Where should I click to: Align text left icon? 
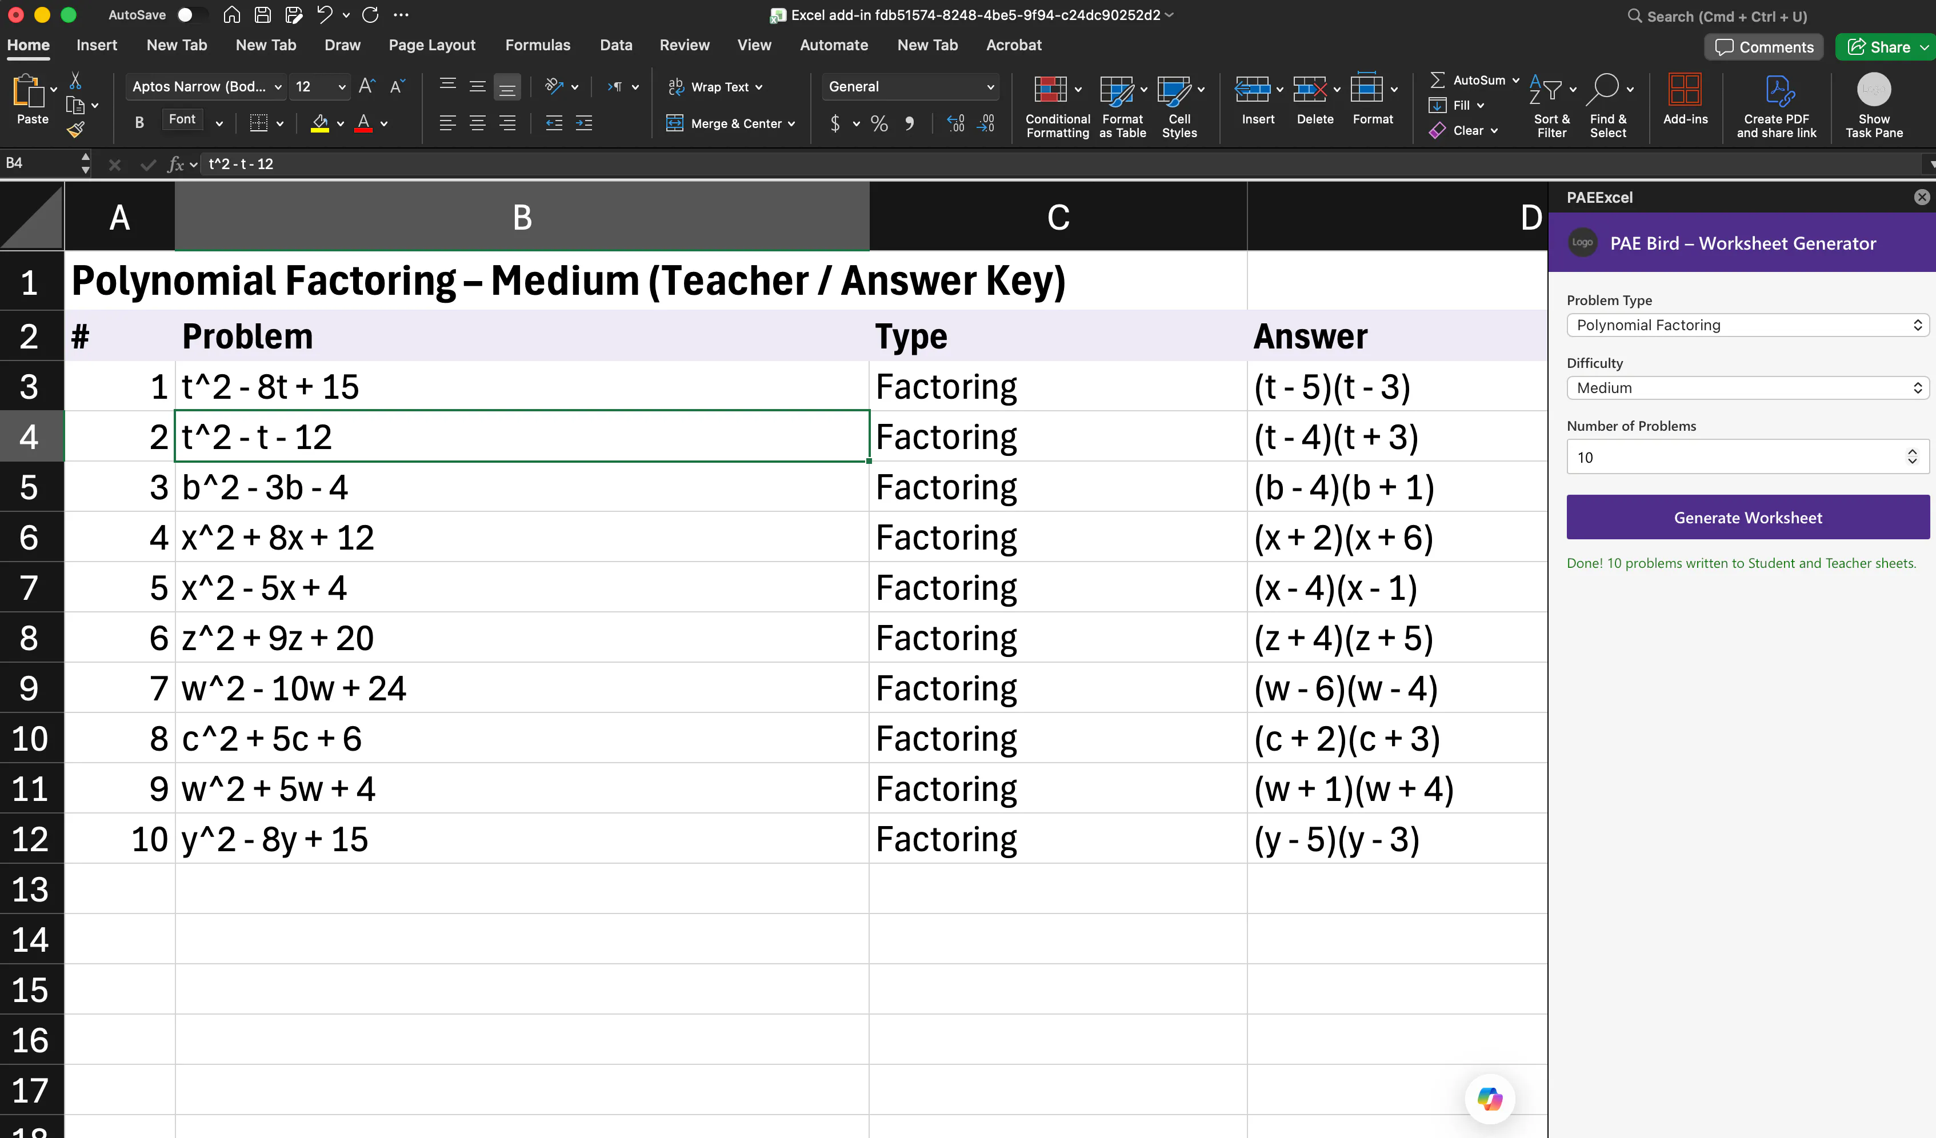click(x=448, y=123)
